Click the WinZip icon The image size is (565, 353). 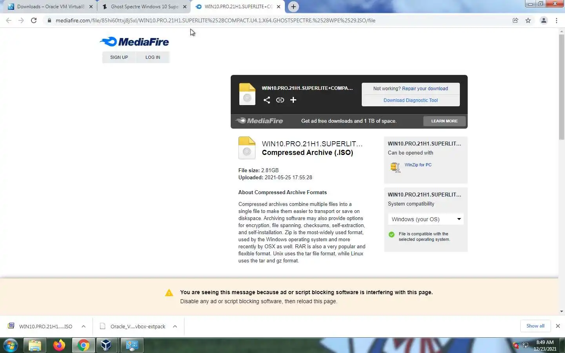tap(395, 167)
